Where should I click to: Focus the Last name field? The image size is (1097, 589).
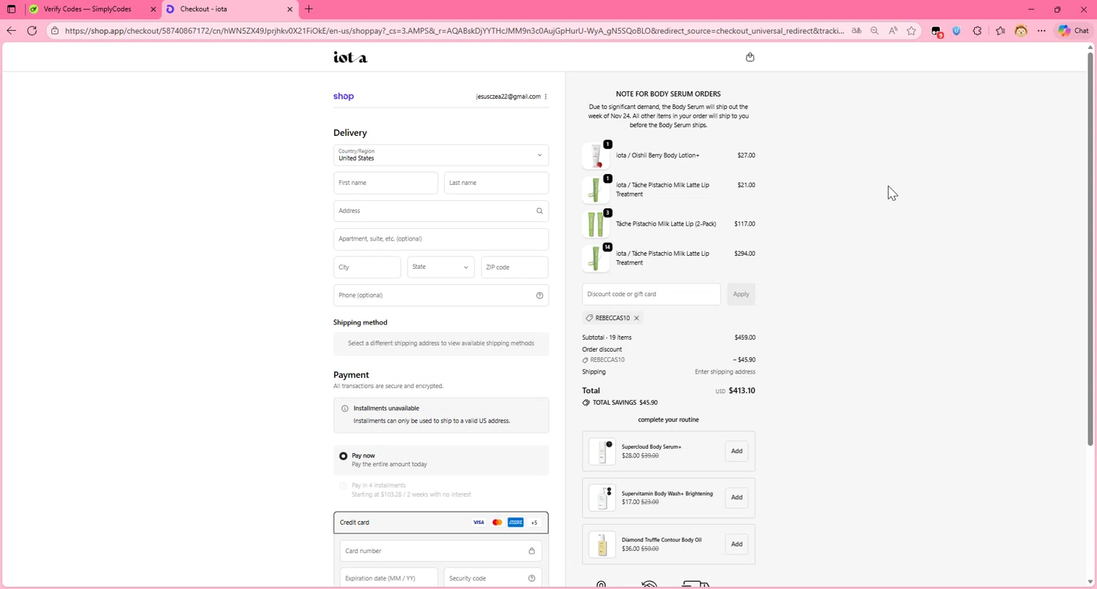(x=496, y=183)
